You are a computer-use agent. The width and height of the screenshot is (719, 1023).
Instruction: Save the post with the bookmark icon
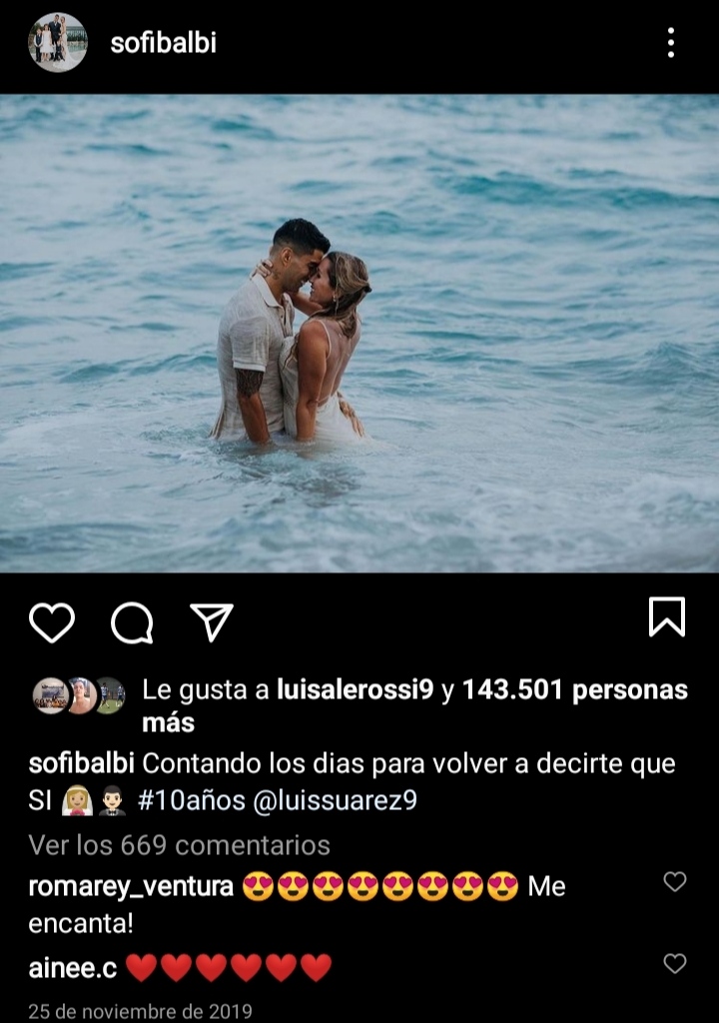pyautogui.click(x=667, y=616)
